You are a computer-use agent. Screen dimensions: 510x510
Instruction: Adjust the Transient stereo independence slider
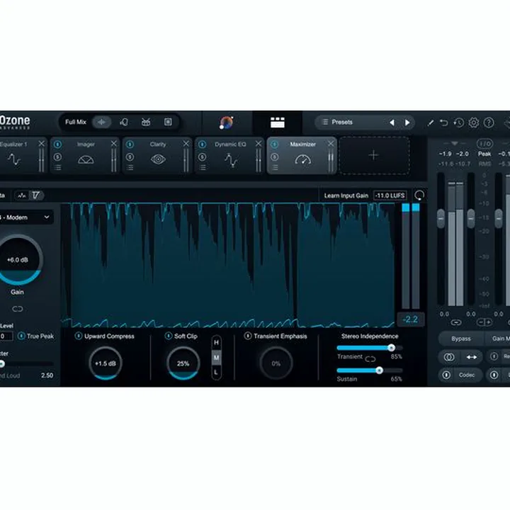point(370,348)
